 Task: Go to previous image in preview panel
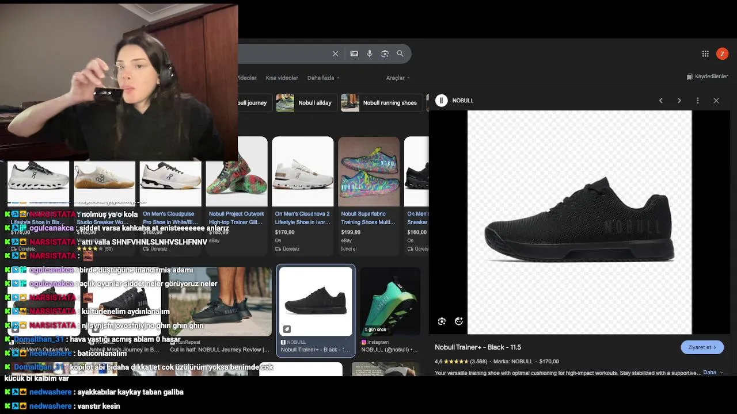click(x=661, y=101)
